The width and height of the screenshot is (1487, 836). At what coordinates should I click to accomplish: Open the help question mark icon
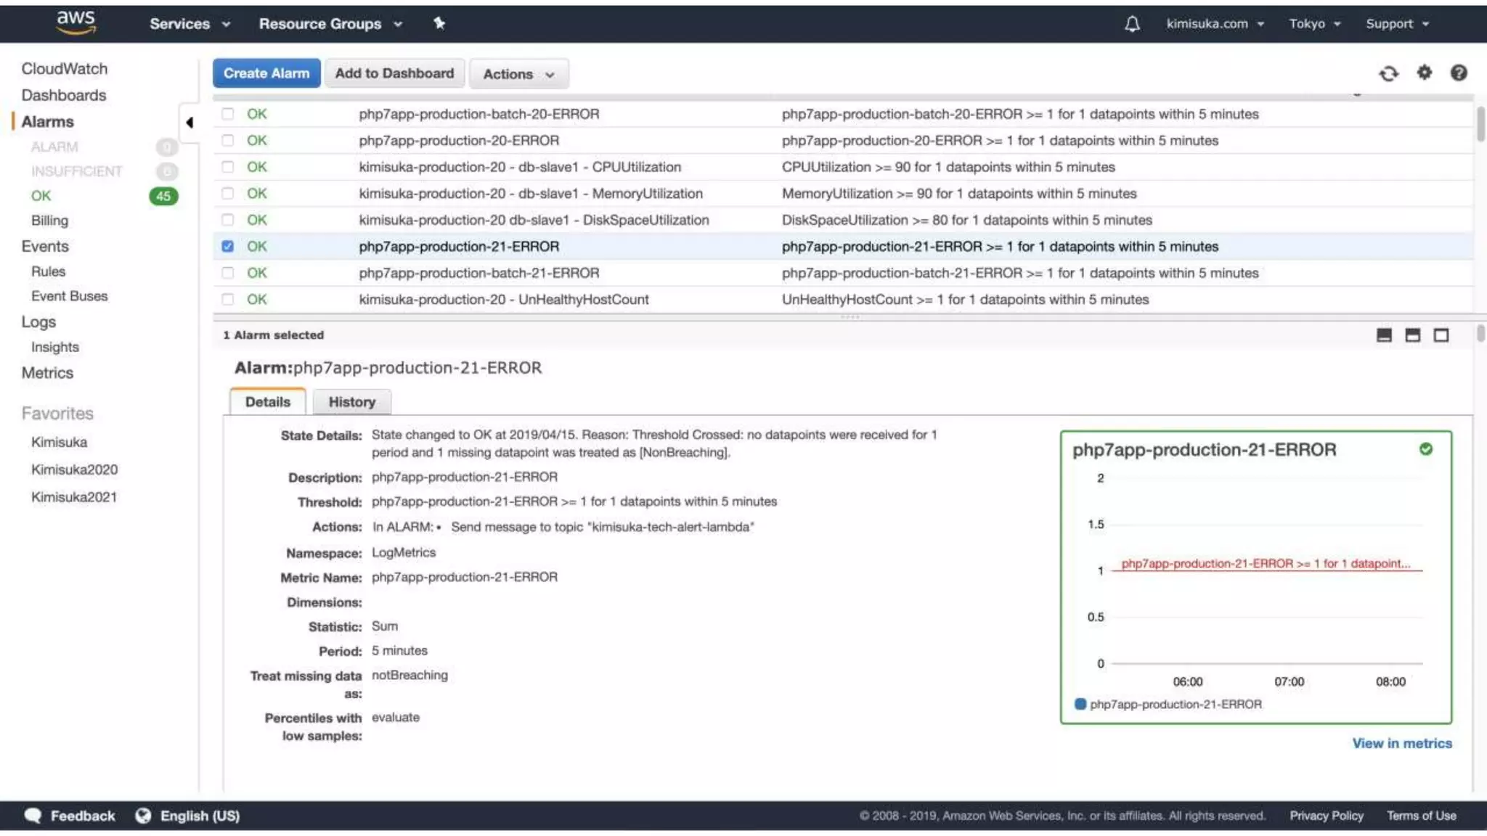tap(1458, 73)
